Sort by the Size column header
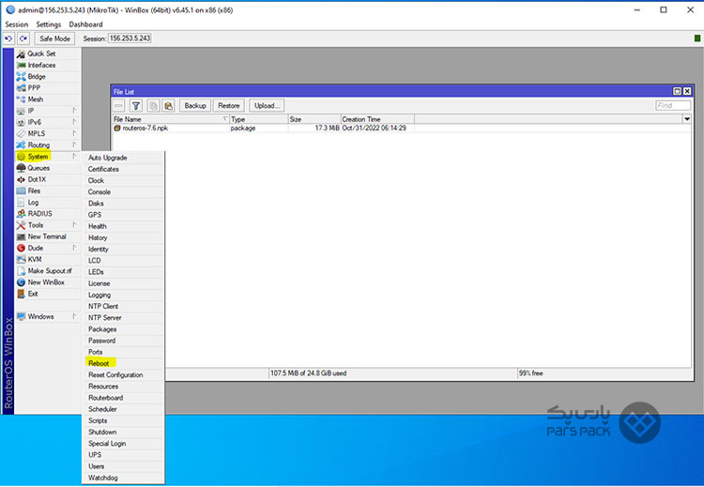 point(314,119)
